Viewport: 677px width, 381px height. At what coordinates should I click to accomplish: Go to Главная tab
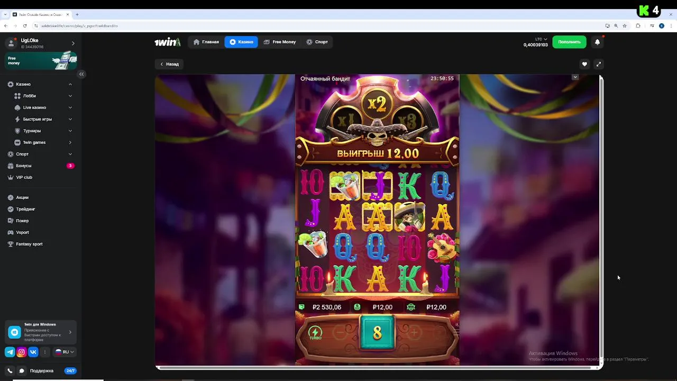click(x=206, y=42)
